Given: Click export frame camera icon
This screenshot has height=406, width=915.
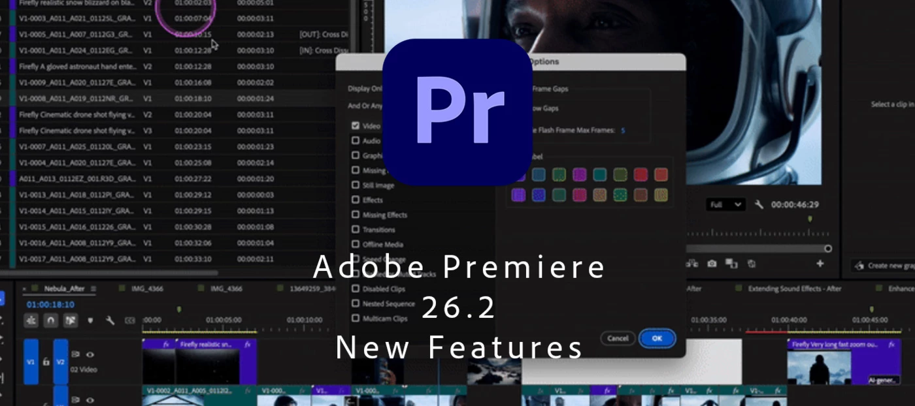Looking at the screenshot, I should click(712, 264).
